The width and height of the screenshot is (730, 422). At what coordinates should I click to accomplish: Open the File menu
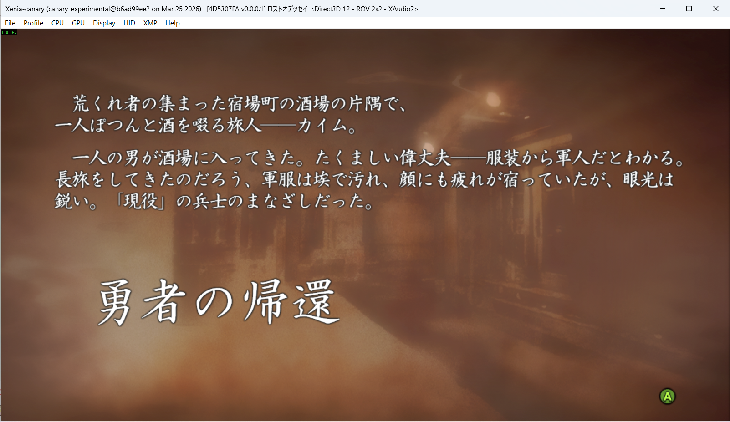tap(10, 23)
